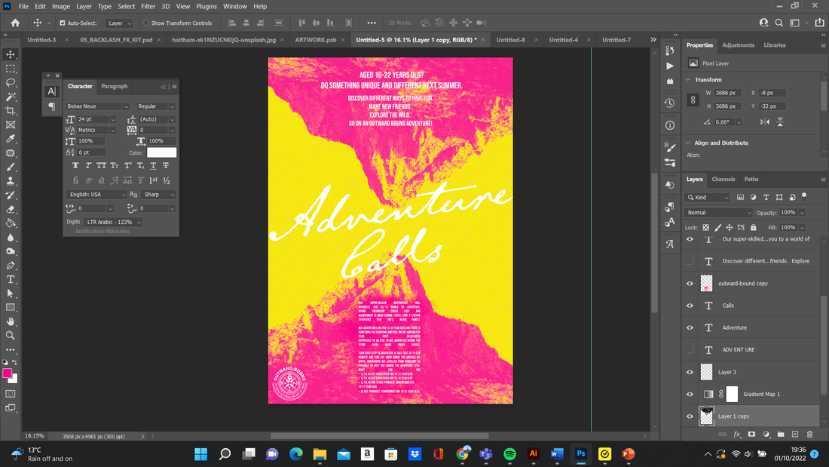Add a layer mask

tap(751, 434)
